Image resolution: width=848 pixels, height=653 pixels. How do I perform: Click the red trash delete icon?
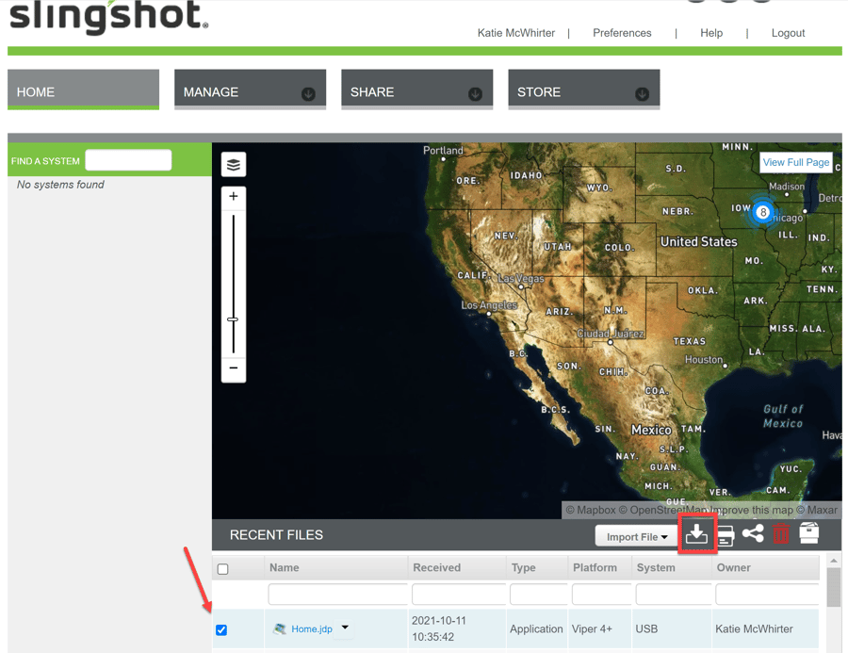[781, 535]
